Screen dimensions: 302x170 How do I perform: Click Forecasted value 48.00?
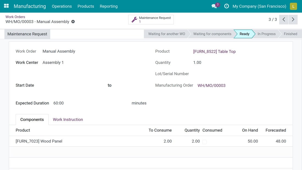pos(281,141)
